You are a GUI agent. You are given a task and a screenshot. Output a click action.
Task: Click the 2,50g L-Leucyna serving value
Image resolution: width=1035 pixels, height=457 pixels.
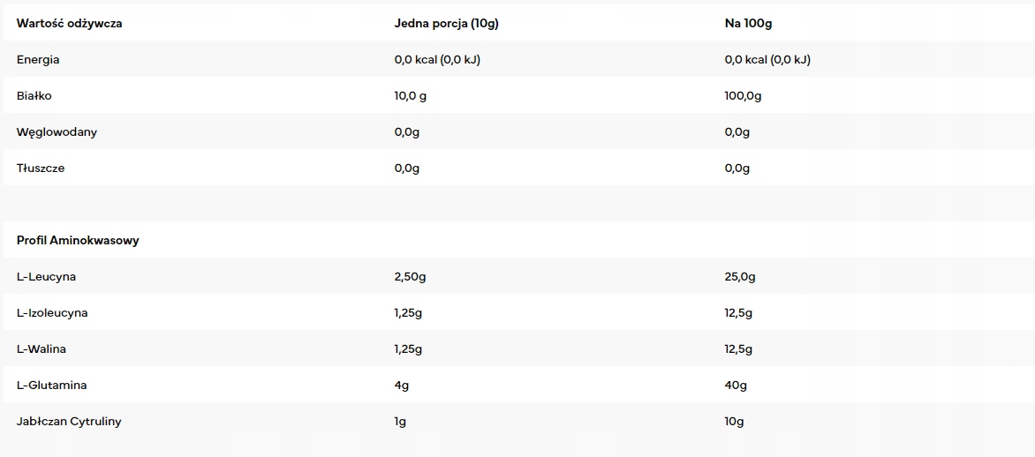[x=410, y=277]
